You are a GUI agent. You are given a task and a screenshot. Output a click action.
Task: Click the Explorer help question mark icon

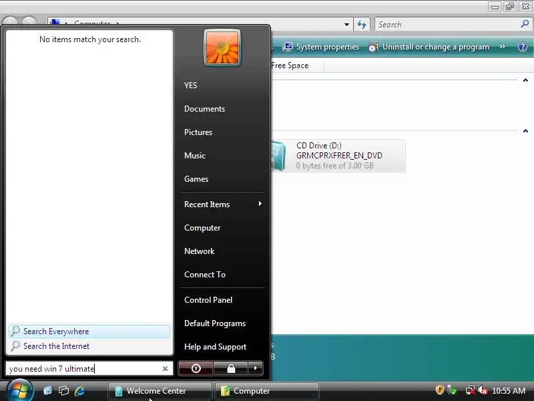pyautogui.click(x=523, y=47)
